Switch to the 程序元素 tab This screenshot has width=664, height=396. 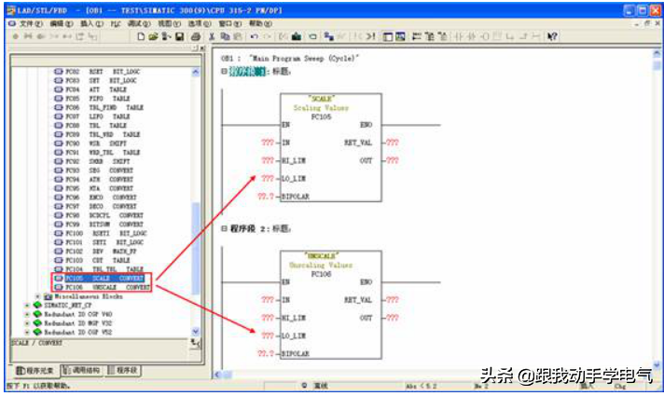tap(35, 371)
